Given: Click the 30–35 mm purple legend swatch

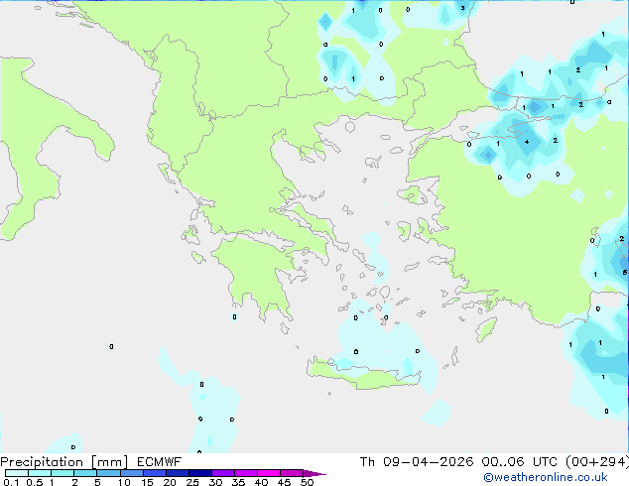Looking at the screenshot, I should pyautogui.click(x=223, y=473).
